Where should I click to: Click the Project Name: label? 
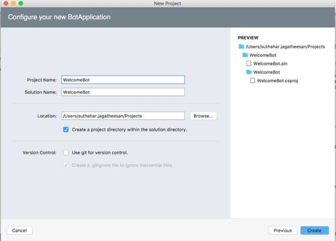(x=42, y=80)
